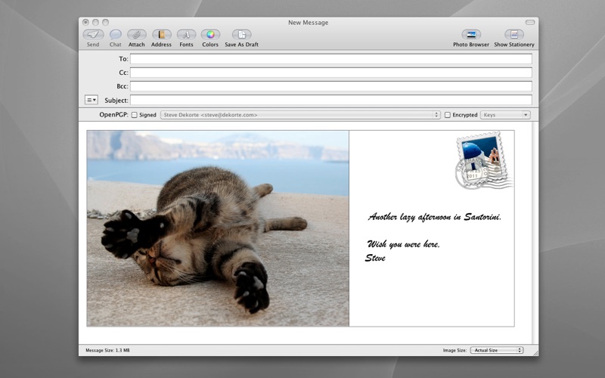Image resolution: width=605 pixels, height=378 pixels.
Task: Open the Fonts panel
Action: (186, 35)
